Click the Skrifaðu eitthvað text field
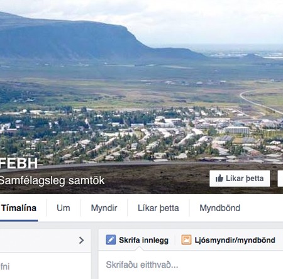Image resolution: width=283 pixels, height=279 pixels. 191,265
